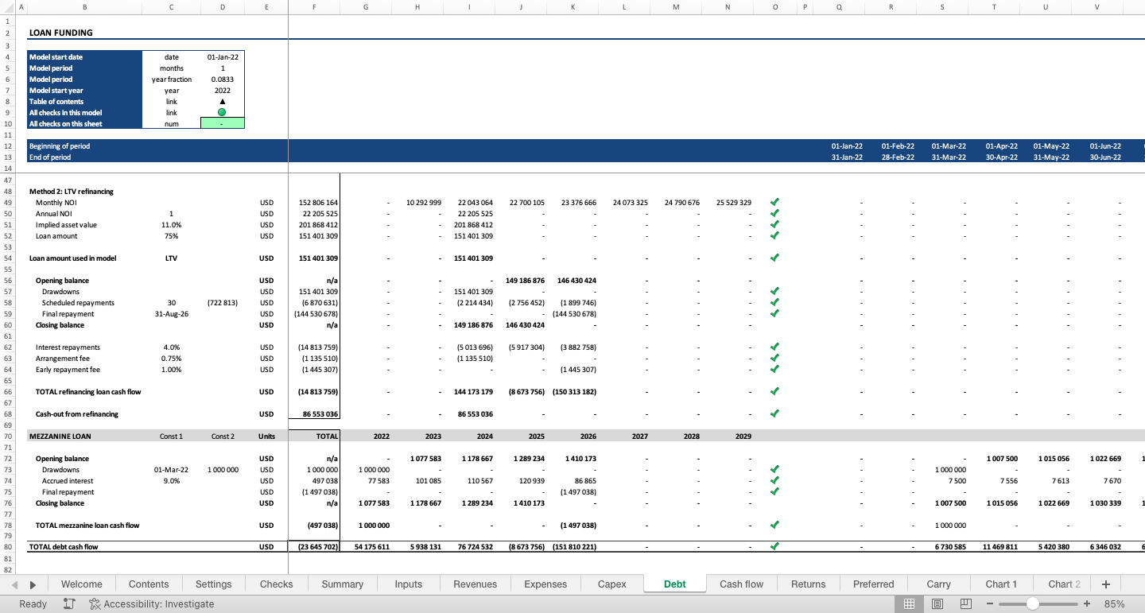Open zoom dialog via 85% label
Screen dimensions: 1145x613
(x=1114, y=604)
